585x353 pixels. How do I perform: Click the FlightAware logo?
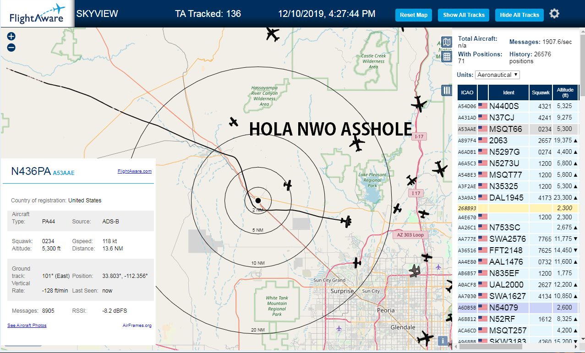coord(37,14)
